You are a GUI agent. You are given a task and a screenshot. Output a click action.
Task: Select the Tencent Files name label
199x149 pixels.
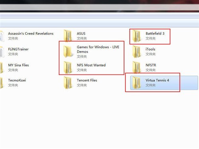(x=87, y=80)
